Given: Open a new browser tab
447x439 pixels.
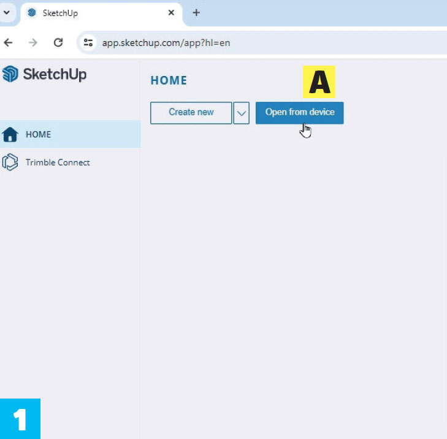Looking at the screenshot, I should click(x=196, y=13).
